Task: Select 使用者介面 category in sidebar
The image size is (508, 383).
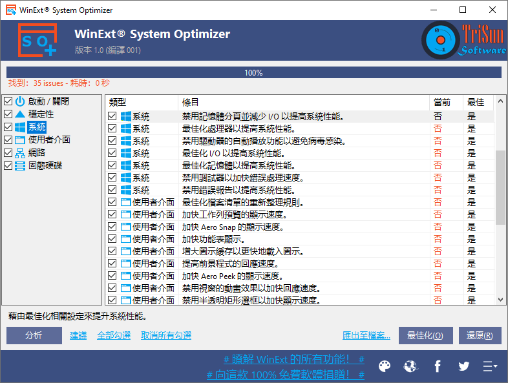Action: [49, 140]
